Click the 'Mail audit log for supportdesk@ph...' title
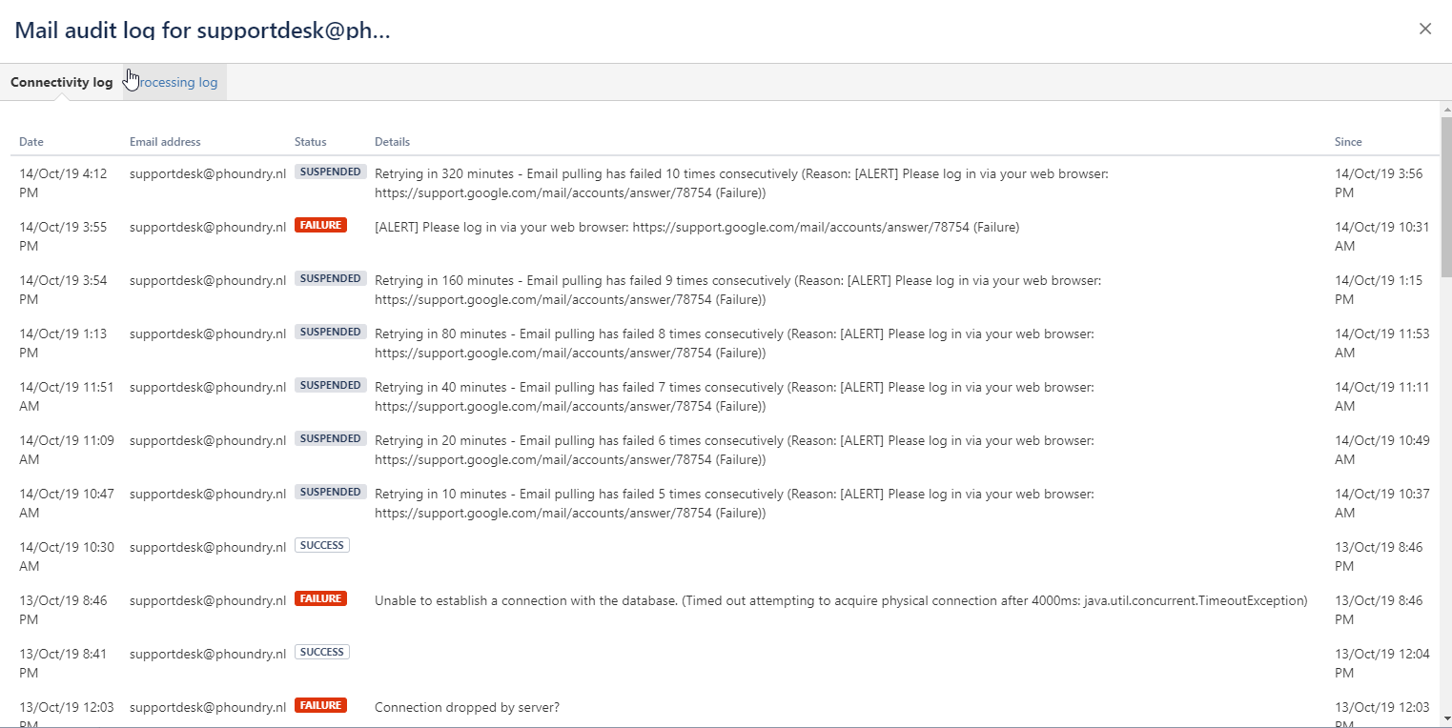1452x728 pixels. (202, 30)
